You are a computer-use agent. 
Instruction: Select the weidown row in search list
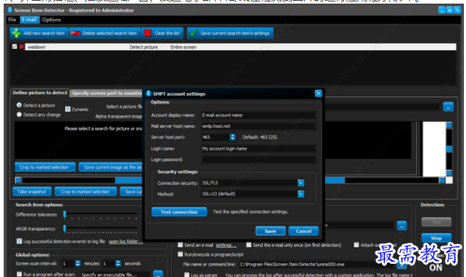[x=240, y=47]
